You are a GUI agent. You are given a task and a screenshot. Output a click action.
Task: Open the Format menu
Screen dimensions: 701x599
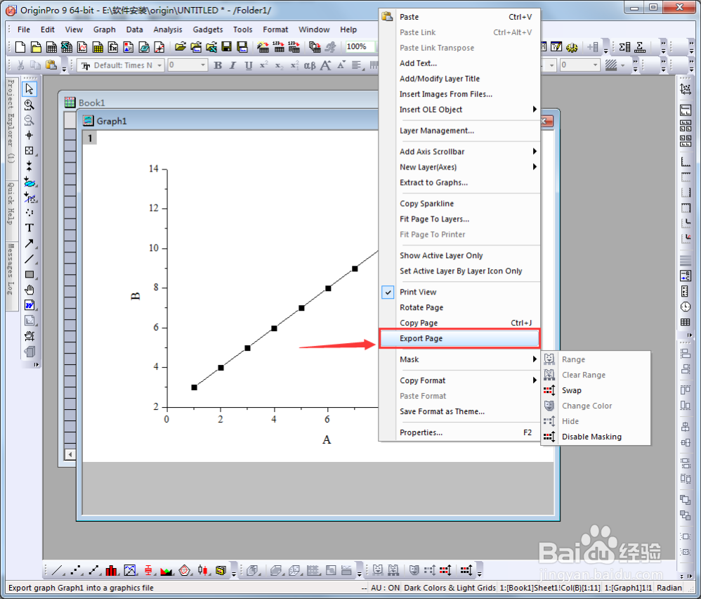click(x=275, y=30)
